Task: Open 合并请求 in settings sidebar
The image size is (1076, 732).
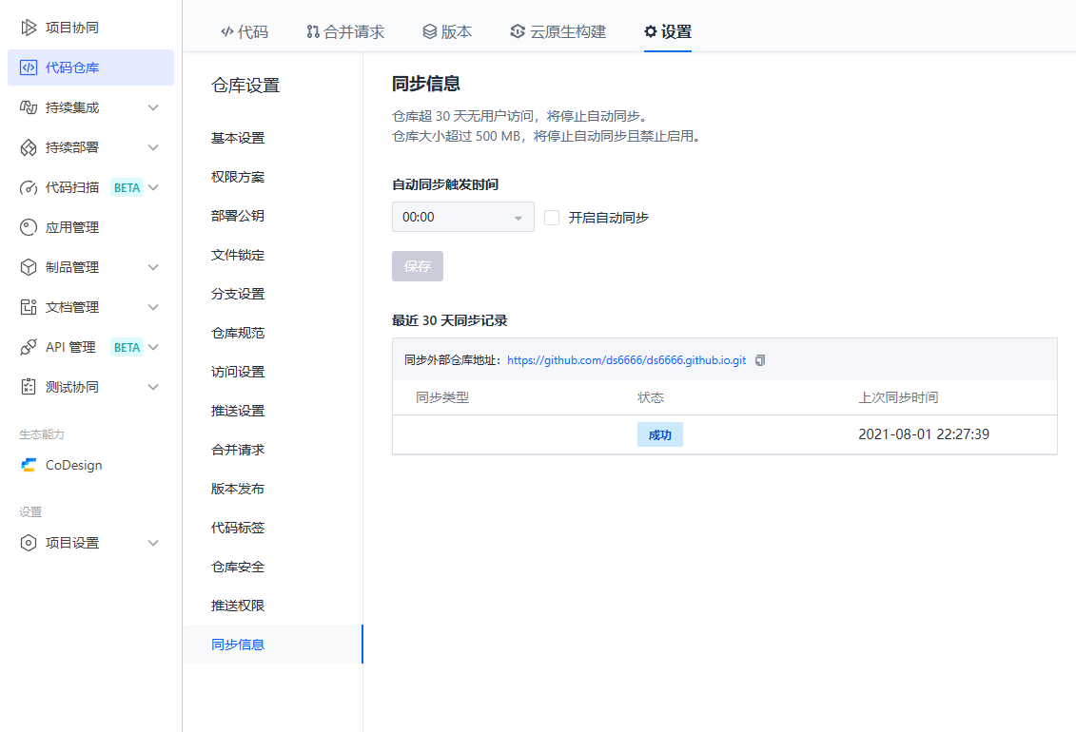Action: pyautogui.click(x=238, y=451)
